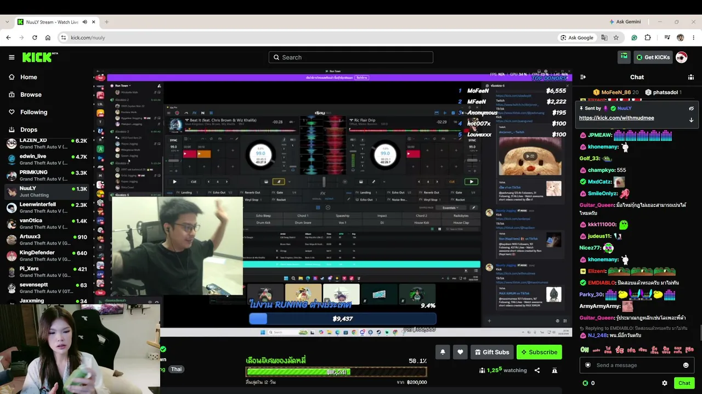Click Guitar_Queen's first chat message

(x=633, y=208)
